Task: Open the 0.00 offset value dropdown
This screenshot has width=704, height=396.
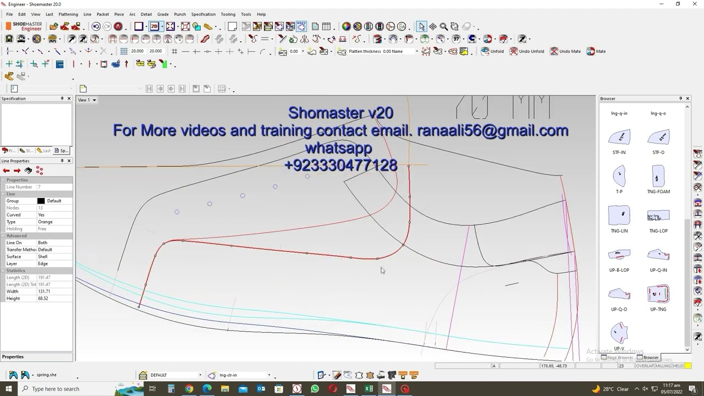Action: coord(302,51)
